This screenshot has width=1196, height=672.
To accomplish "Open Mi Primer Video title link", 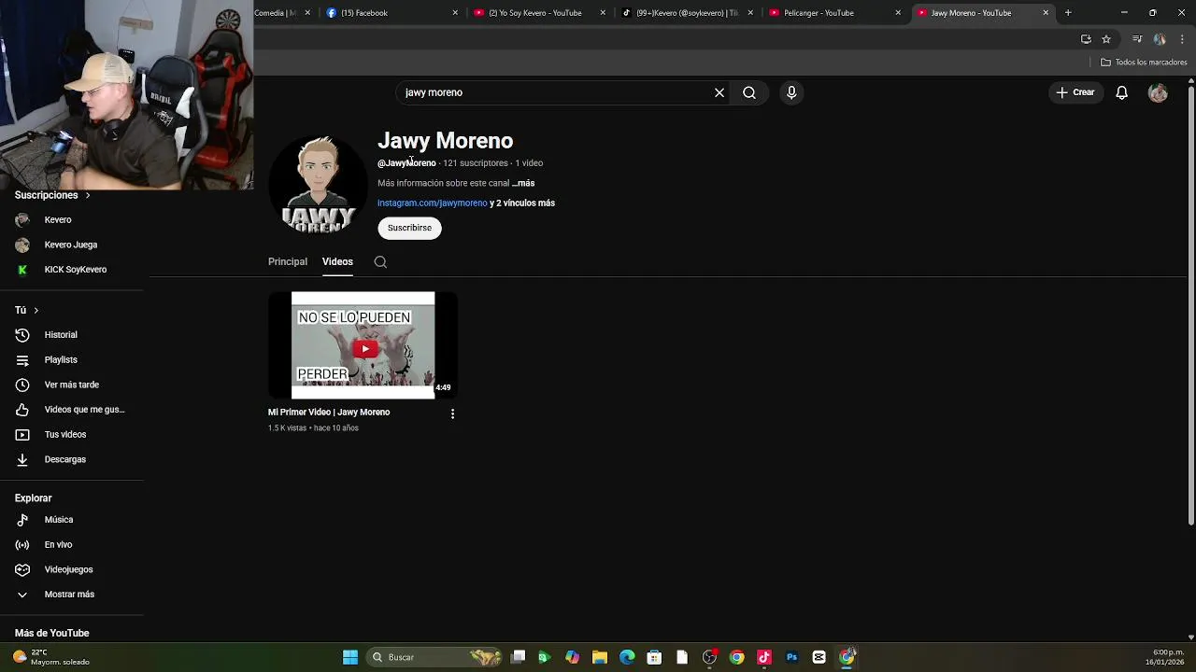I will [329, 413].
